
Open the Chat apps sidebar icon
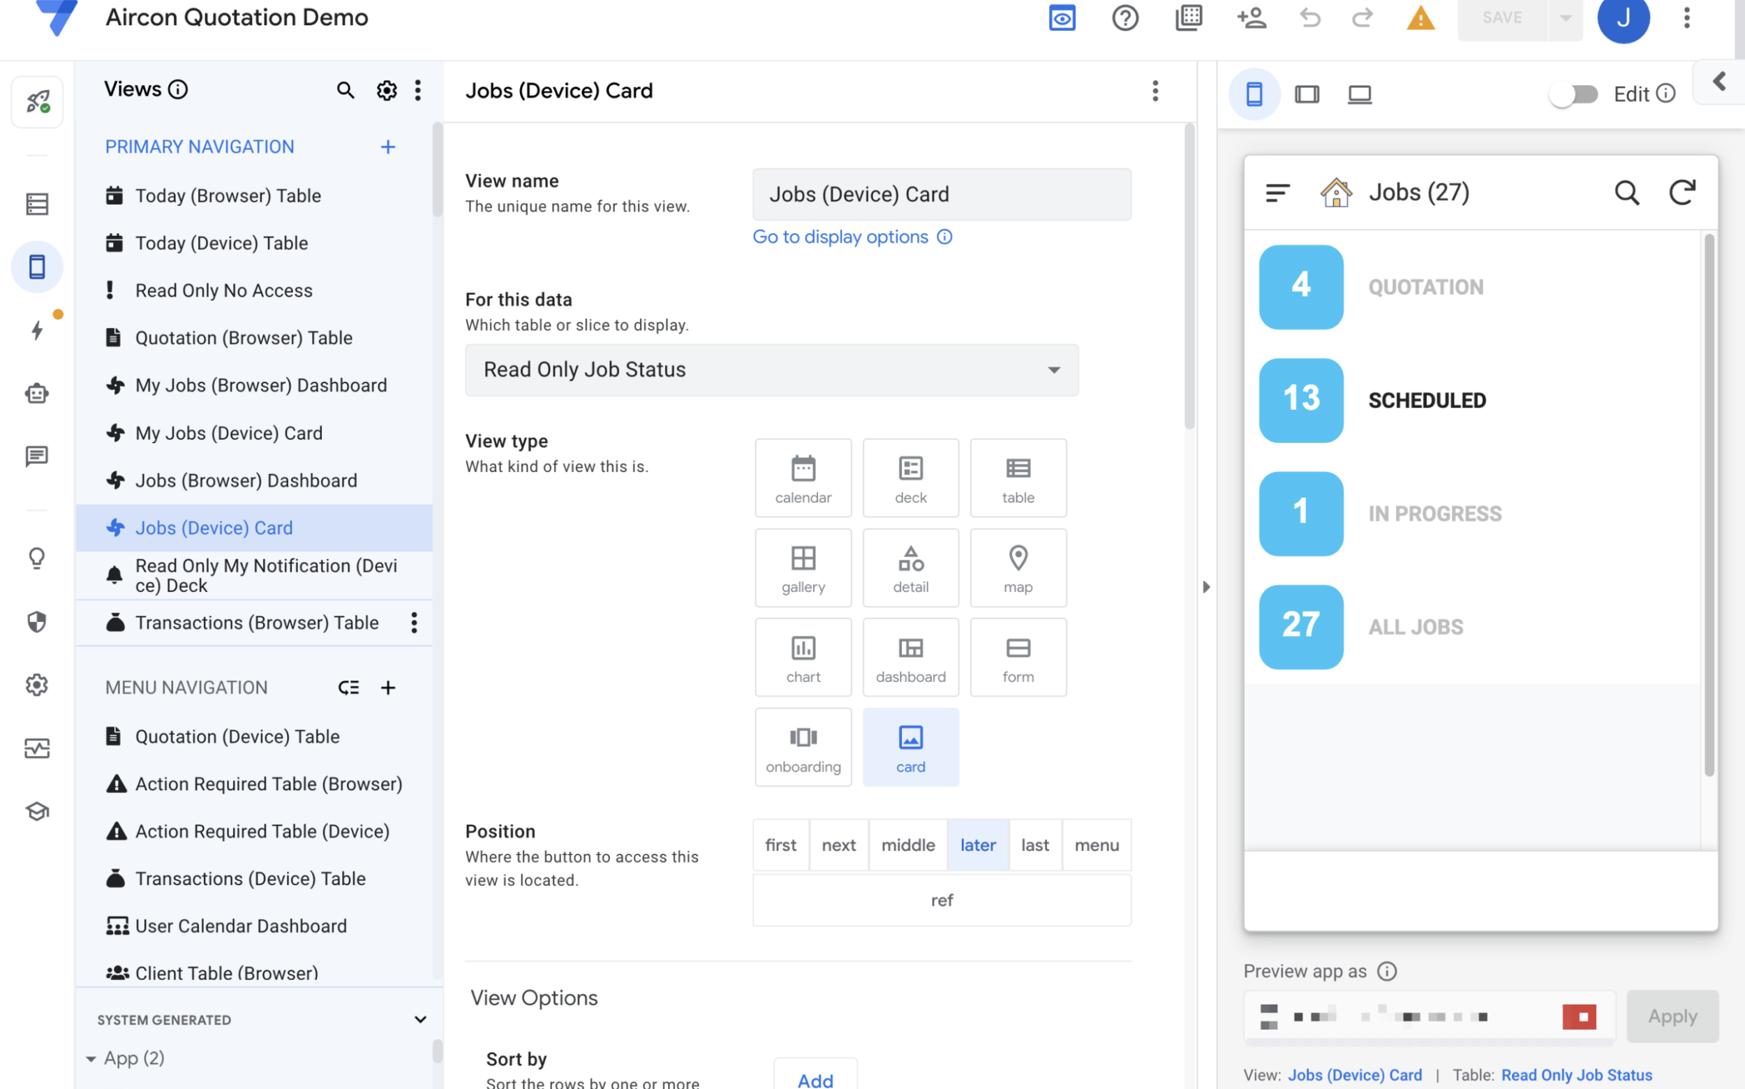(38, 456)
